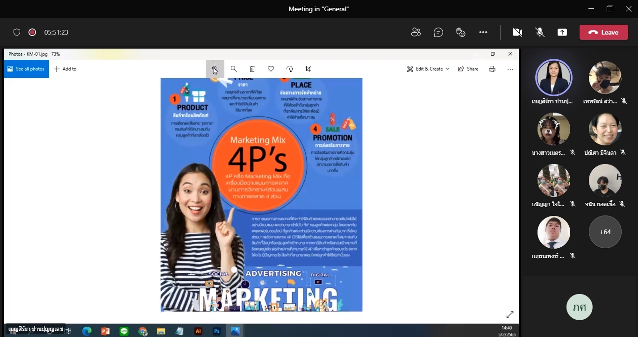Click muted mic icon beside จนัน ยอดเชื้อ
Viewport: 638px width, 337px height.
(x=622, y=204)
